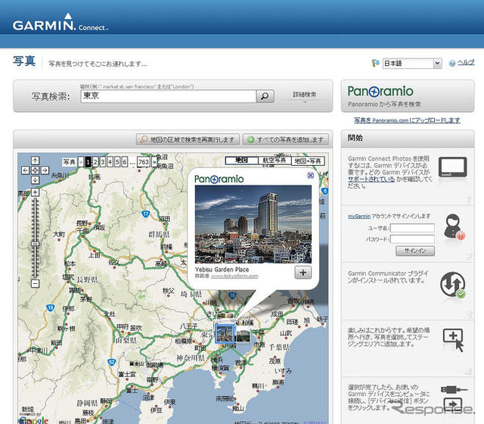
Task: Go to photo results page 2
Action: (95, 161)
